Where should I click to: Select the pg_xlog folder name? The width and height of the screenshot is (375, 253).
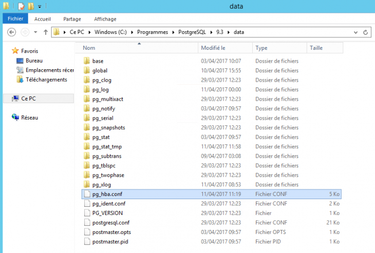102,185
